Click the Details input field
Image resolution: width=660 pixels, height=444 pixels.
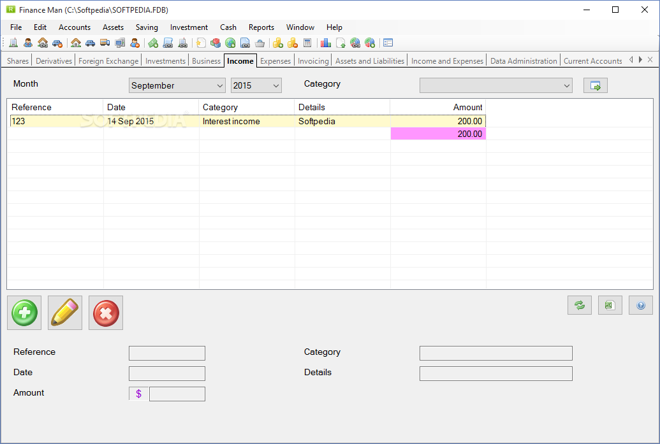coord(496,373)
